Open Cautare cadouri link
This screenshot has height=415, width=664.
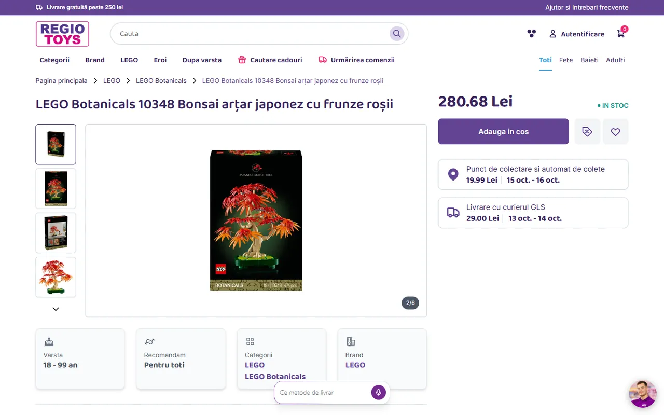coord(270,60)
